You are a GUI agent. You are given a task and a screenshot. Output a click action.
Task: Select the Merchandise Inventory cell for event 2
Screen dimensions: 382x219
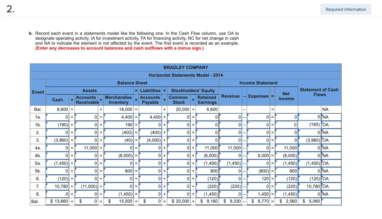click(119, 132)
